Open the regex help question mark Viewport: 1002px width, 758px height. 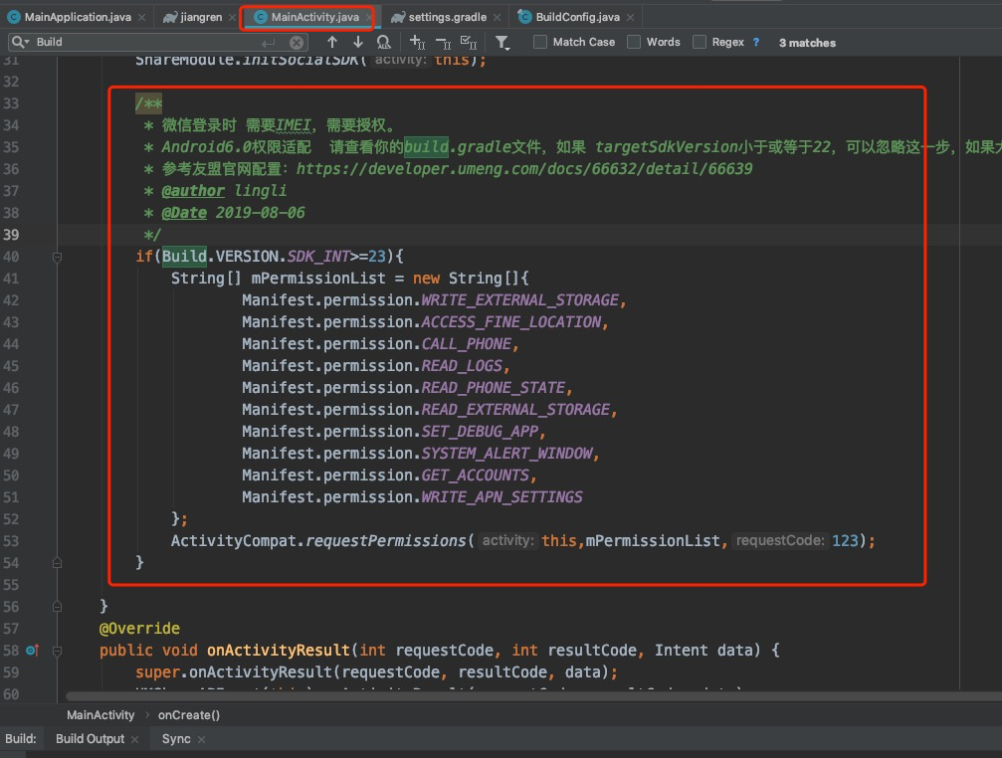pyautogui.click(x=756, y=42)
